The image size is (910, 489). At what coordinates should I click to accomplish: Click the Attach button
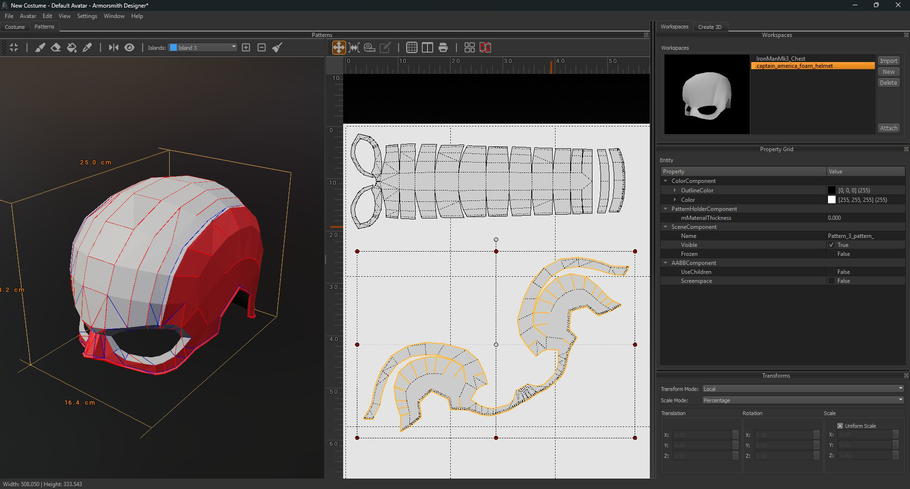tap(889, 128)
